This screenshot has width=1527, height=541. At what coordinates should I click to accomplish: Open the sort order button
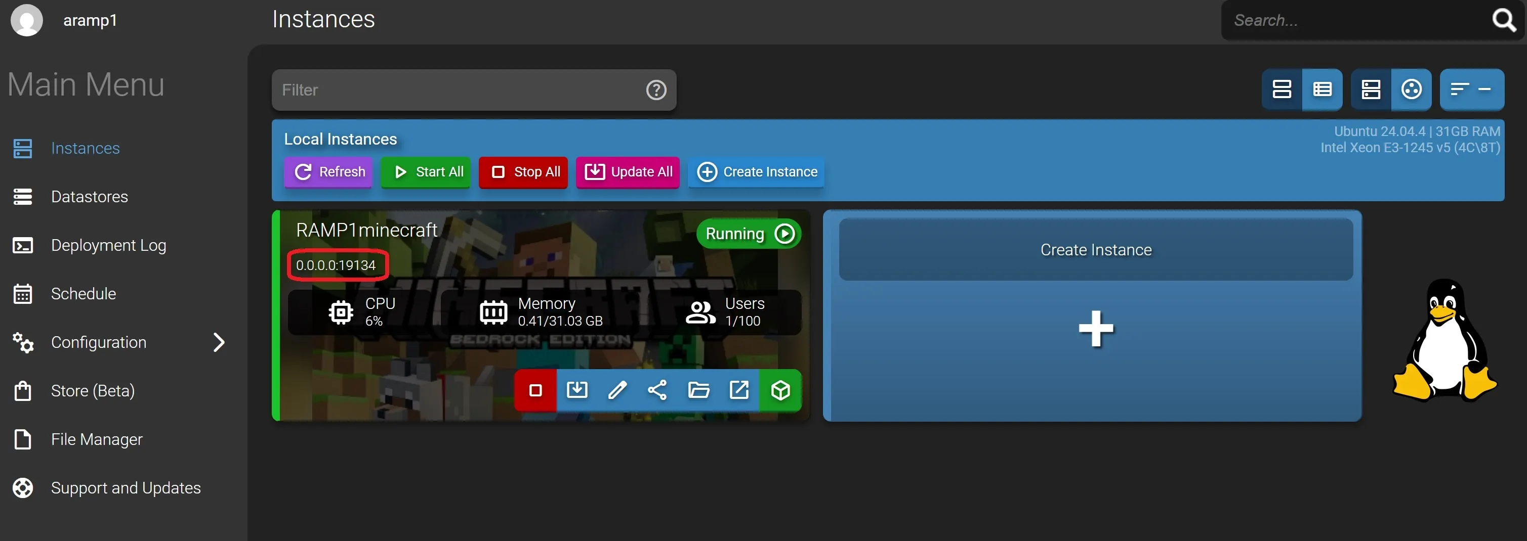point(1472,89)
